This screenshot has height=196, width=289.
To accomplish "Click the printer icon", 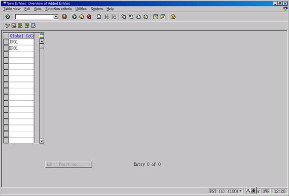I will [x=99, y=17].
